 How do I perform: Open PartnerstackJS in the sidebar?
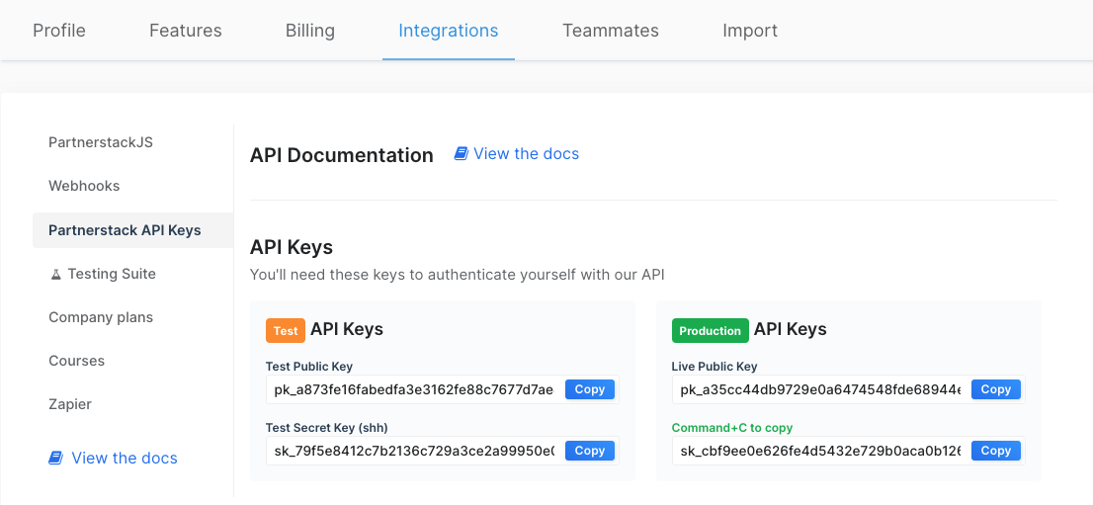(x=101, y=142)
